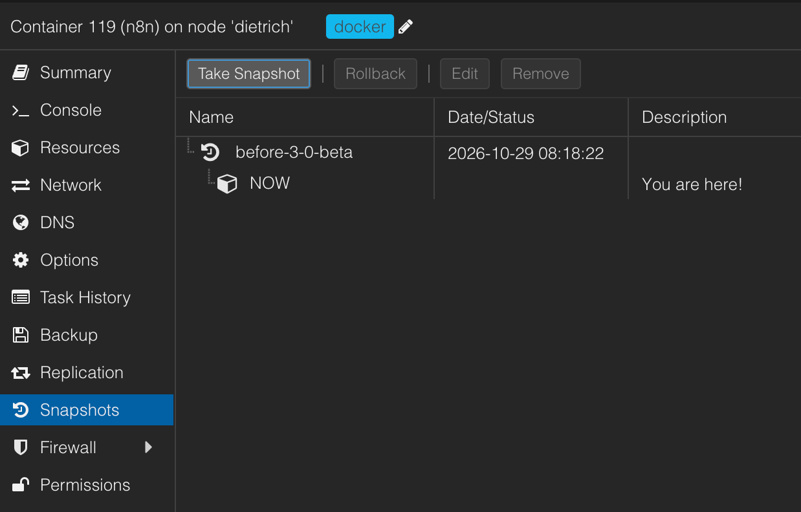Click the Summary book icon

point(21,72)
